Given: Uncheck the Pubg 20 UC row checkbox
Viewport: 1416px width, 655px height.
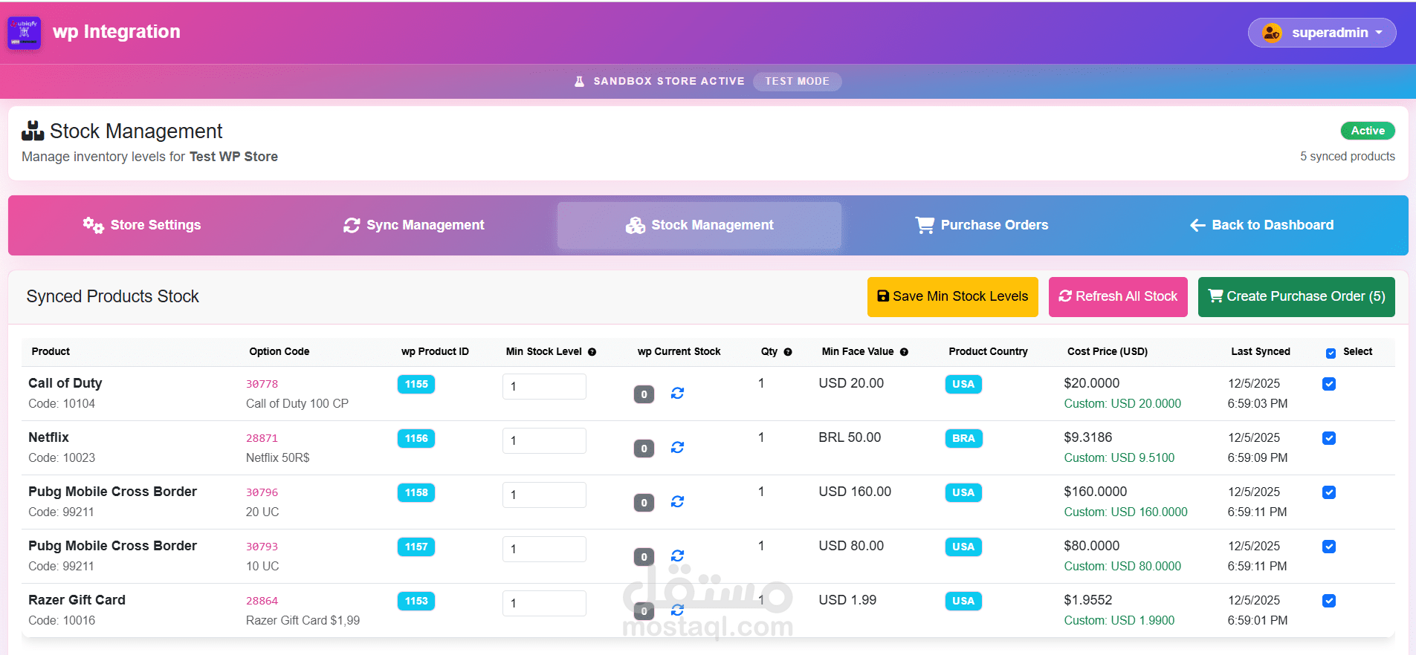Looking at the screenshot, I should [1329, 492].
